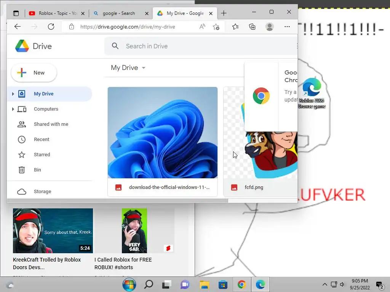Click the horizontal scrollbar in the Drive window

click(x=118, y=201)
